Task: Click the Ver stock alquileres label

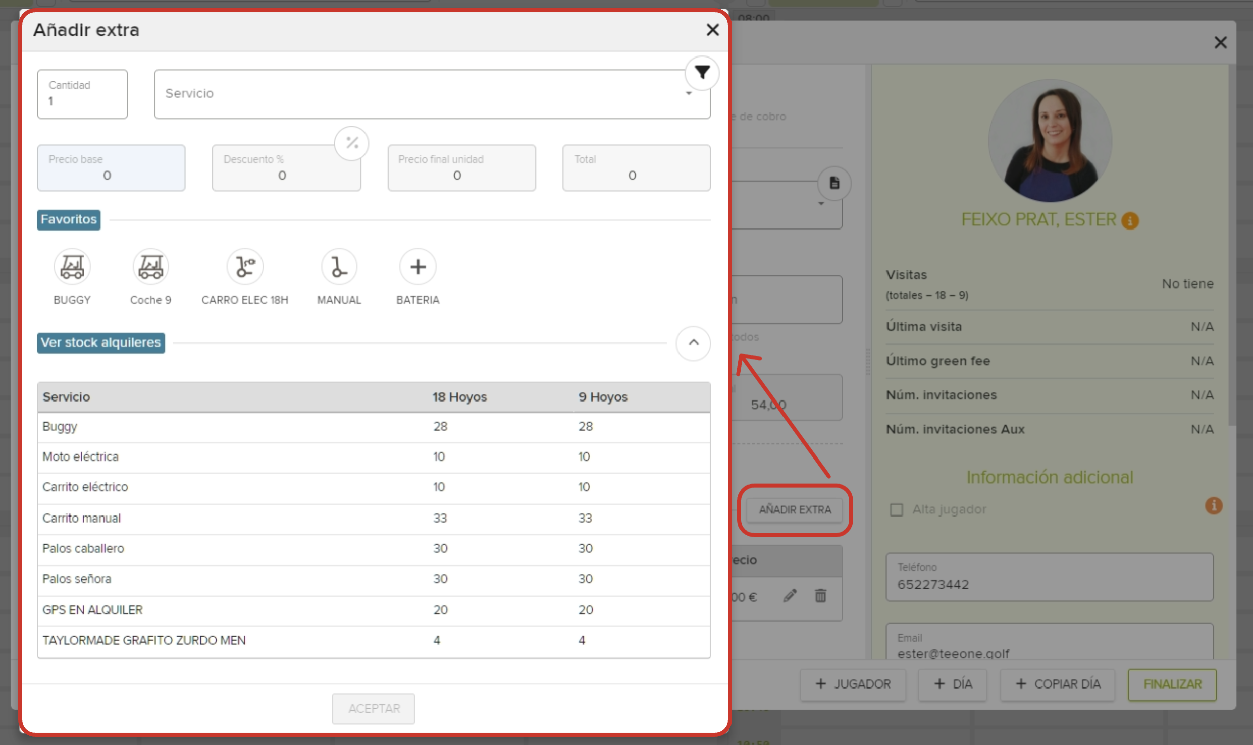Action: pos(101,343)
